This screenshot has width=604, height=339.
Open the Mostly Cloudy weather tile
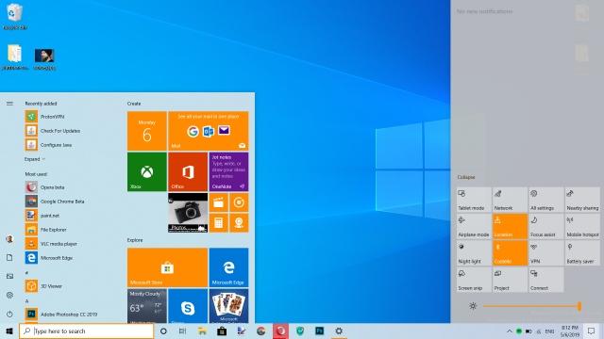pyautogui.click(x=147, y=306)
